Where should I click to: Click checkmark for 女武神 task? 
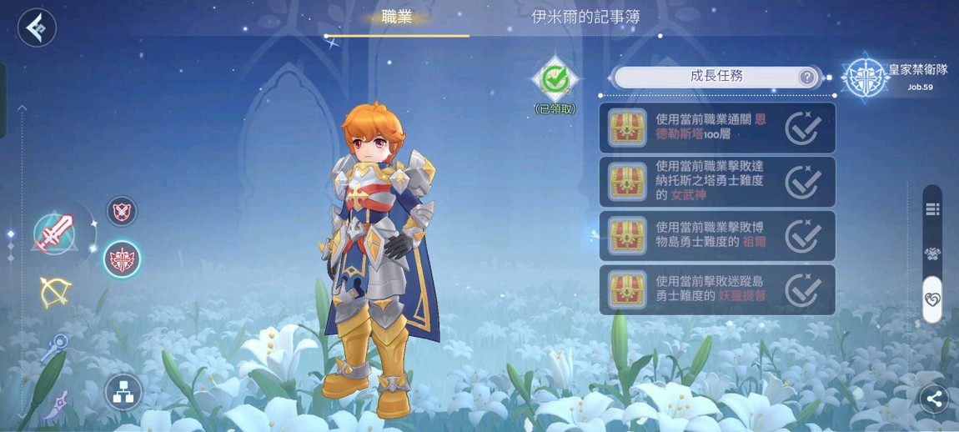coord(803,182)
